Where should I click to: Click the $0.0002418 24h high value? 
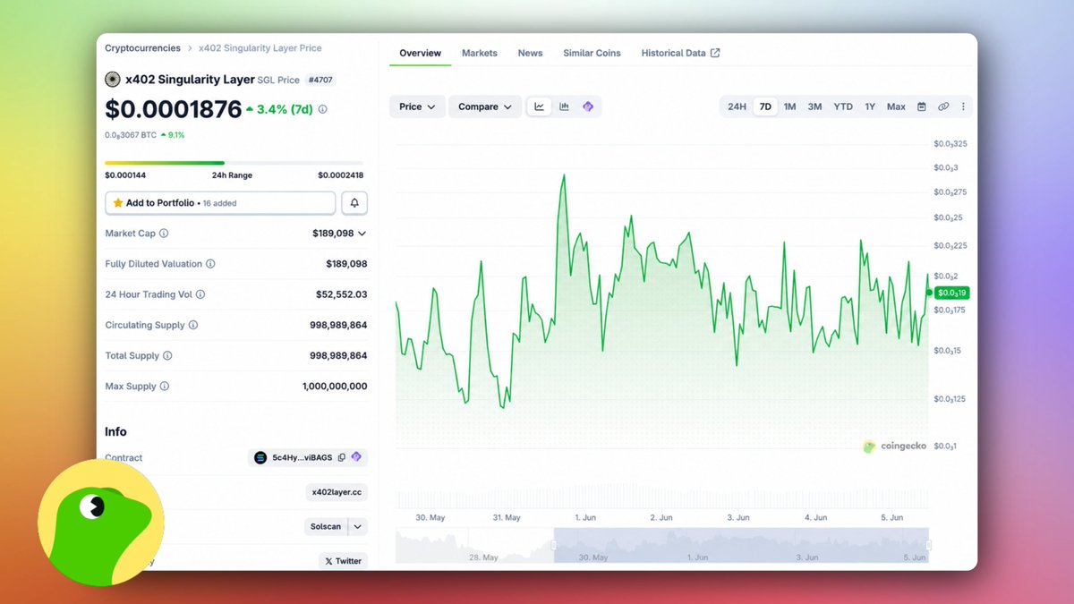(340, 175)
